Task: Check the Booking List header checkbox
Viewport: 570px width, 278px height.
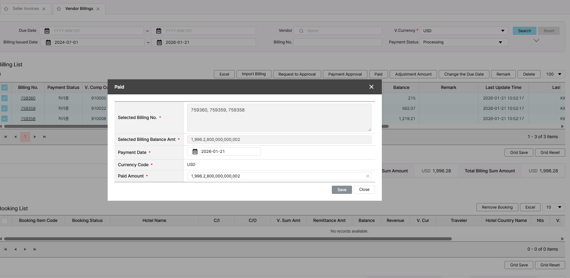Action: pyautogui.click(x=4, y=221)
